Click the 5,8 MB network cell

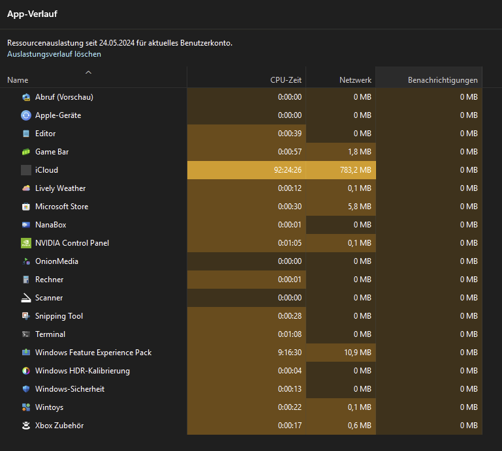tap(341, 207)
